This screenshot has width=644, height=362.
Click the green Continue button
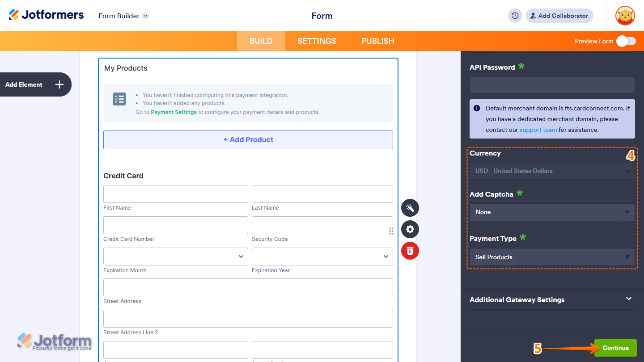click(x=615, y=347)
